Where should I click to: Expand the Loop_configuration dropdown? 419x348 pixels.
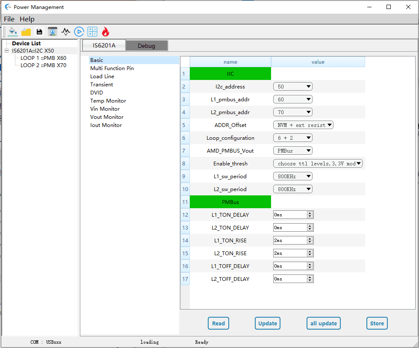point(292,138)
